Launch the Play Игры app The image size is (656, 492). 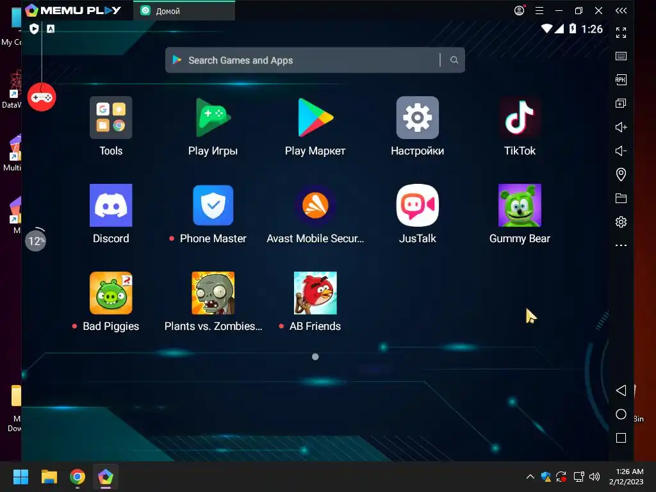(x=213, y=118)
